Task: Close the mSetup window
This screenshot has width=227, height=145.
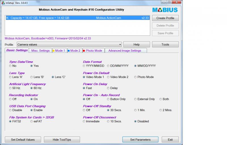Action: pos(176,2)
